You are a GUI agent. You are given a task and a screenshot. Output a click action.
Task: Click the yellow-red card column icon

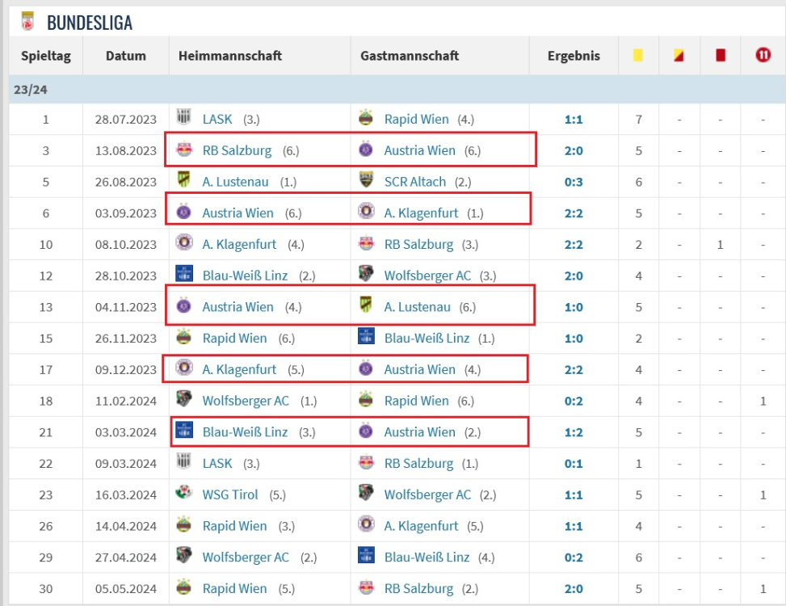click(679, 56)
